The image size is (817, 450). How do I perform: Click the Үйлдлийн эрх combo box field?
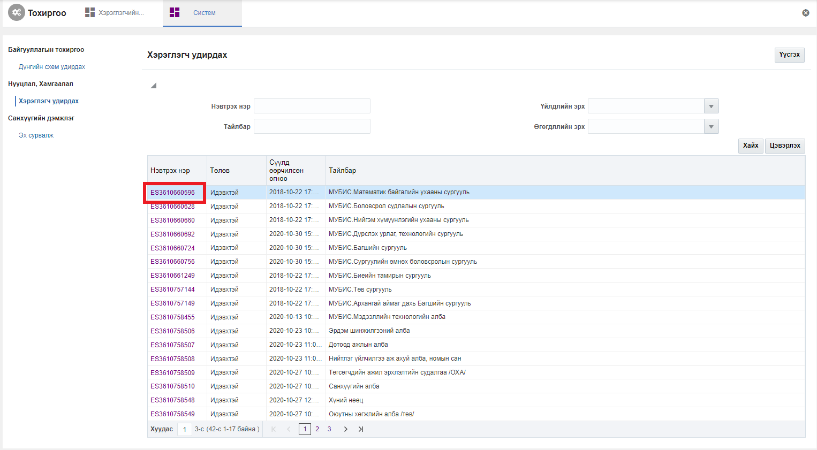(646, 106)
